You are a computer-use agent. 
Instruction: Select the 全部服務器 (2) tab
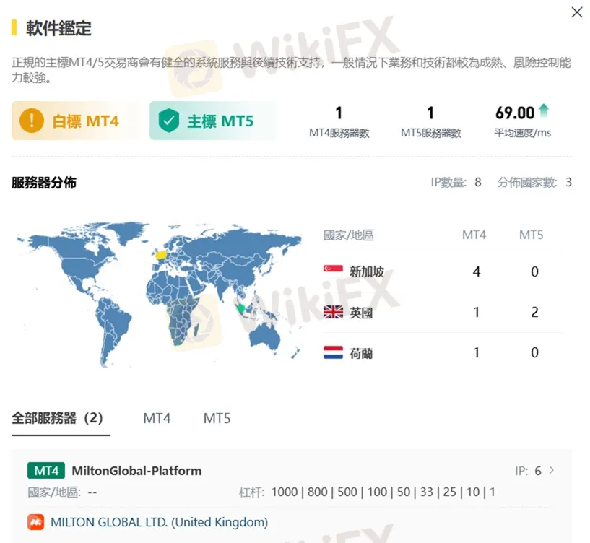[x=59, y=417]
